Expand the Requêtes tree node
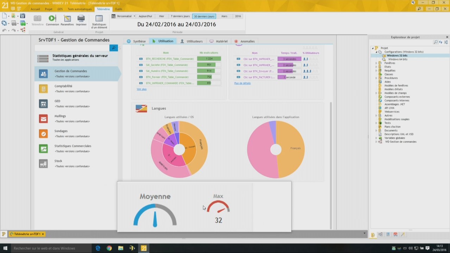This screenshot has width=450, height=253. (x=376, y=71)
